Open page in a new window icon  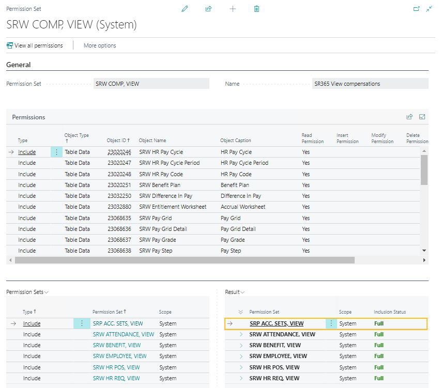tap(417, 9)
